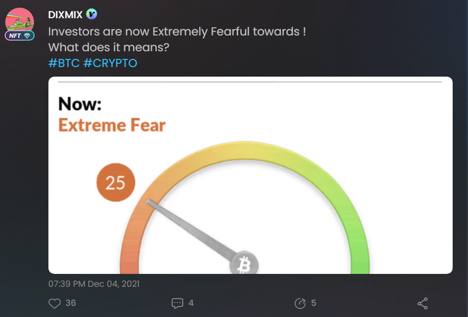Open comments via the speech bubble icon
Viewport: 468px width, 317px height.
(177, 303)
